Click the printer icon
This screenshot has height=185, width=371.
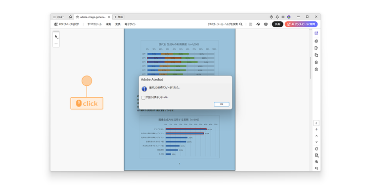(266, 24)
